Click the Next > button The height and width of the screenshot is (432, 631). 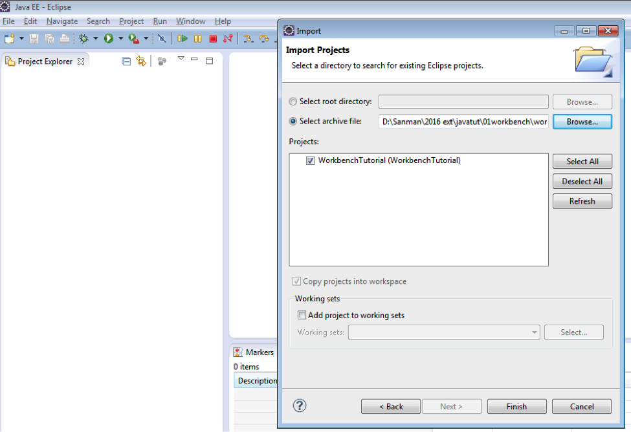coord(452,406)
